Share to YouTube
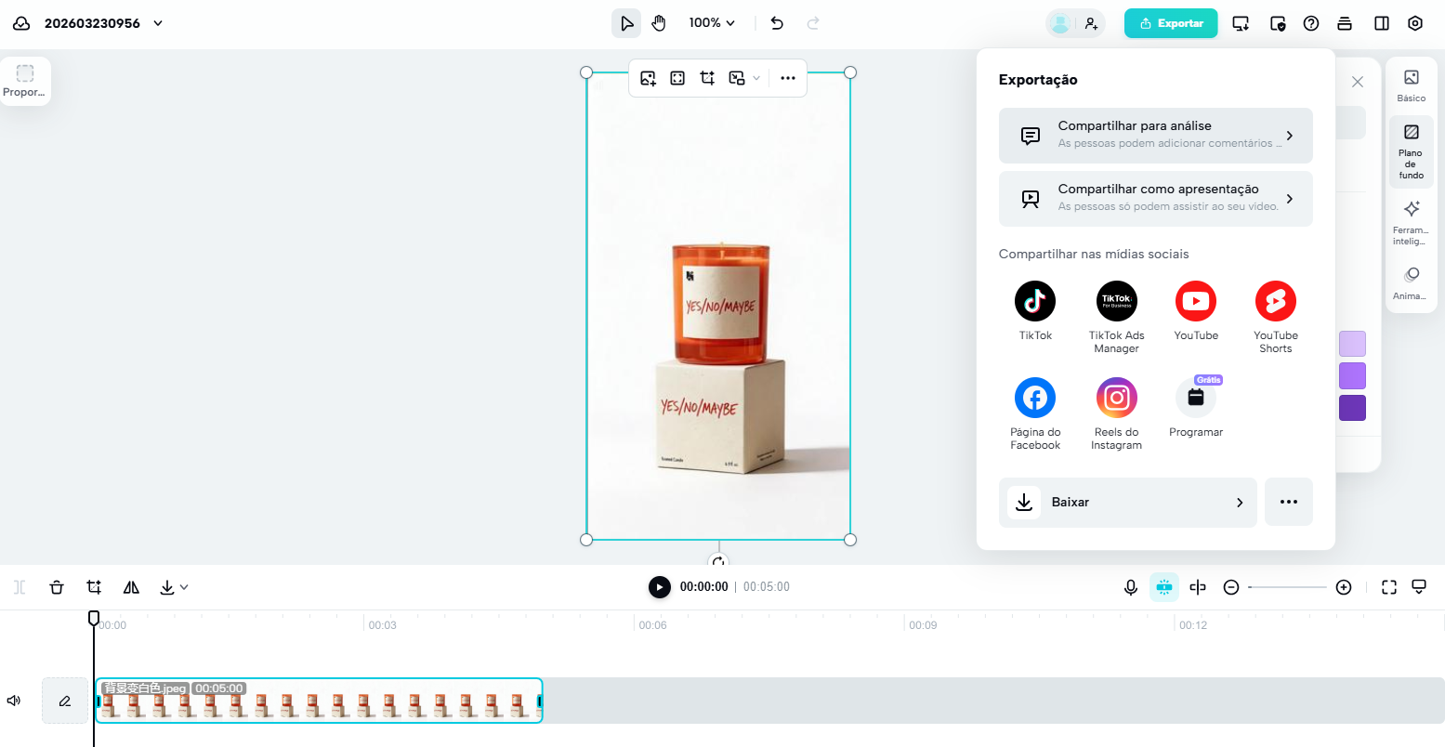The height and width of the screenshot is (747, 1445). tap(1196, 311)
